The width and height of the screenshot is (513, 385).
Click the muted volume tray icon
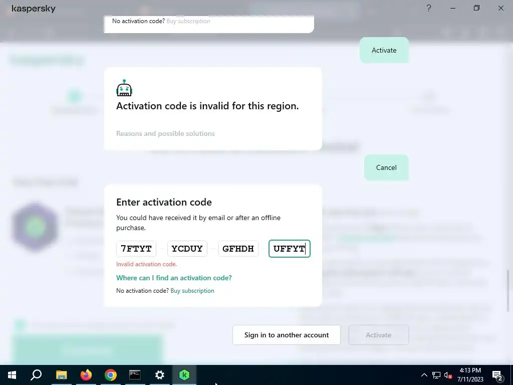pos(448,375)
